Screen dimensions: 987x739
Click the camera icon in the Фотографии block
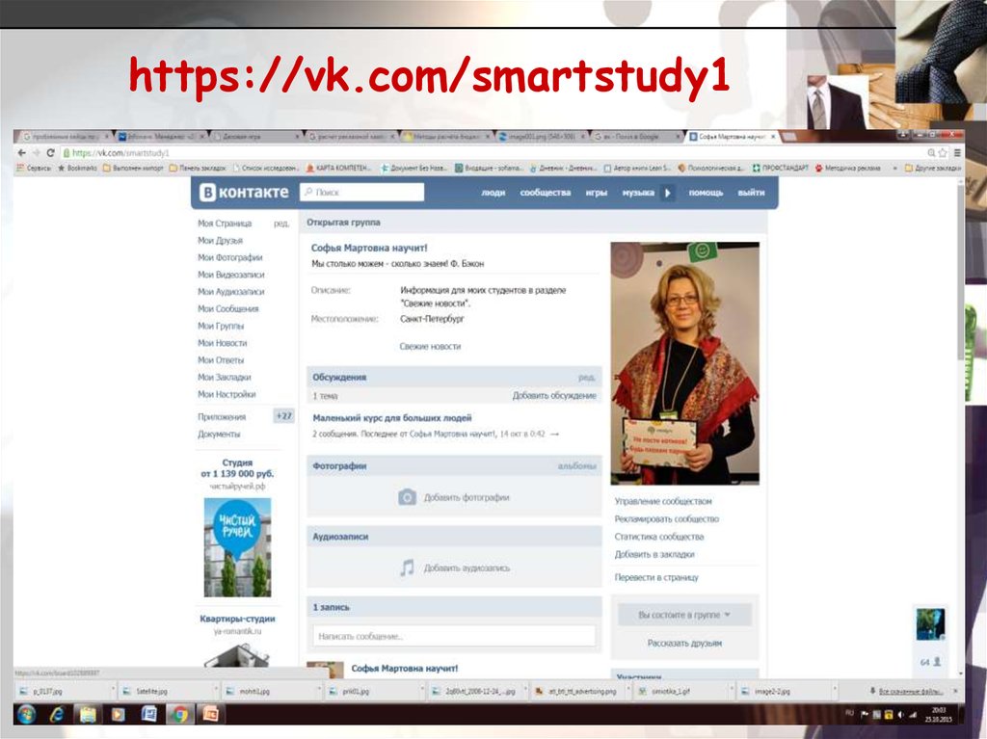point(408,497)
